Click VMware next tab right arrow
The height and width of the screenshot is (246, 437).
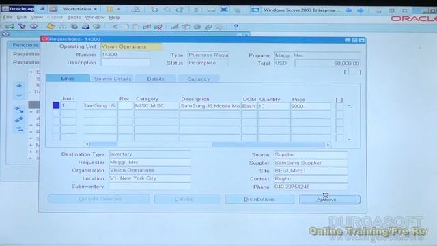tap(361, 10)
